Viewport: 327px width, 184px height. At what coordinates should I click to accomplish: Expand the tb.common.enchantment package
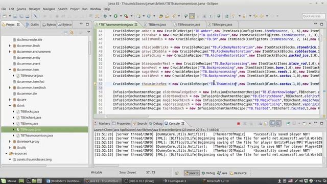[10, 52]
